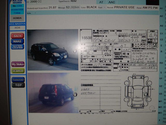The height and width of the screenshot is (125, 166).
Task: Click the magnifier icon beside the rear car photo
Action: pyautogui.click(x=75, y=94)
